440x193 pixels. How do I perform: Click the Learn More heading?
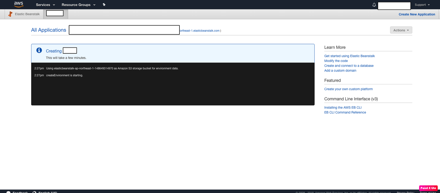point(335,48)
